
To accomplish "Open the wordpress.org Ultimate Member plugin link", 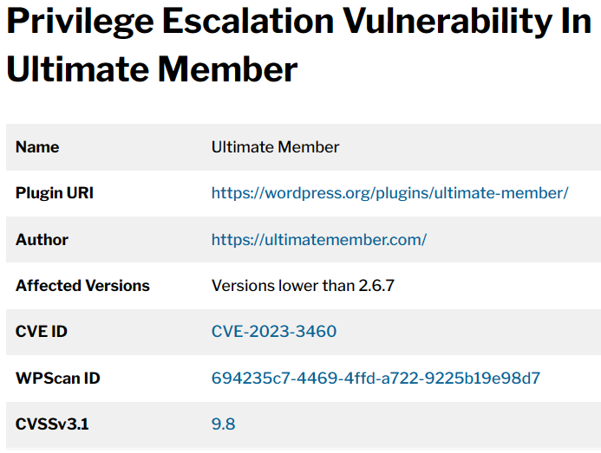I will pos(389,193).
